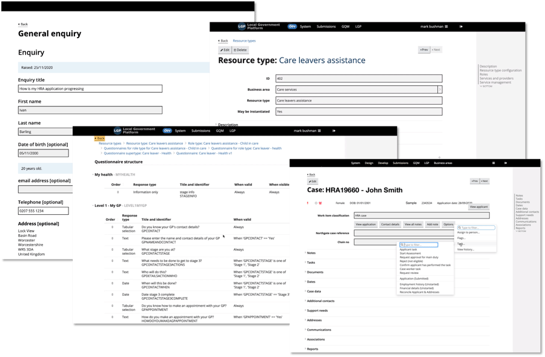This screenshot has width=545, height=357.
Task: Click the Contact details button
Action: tap(390, 224)
